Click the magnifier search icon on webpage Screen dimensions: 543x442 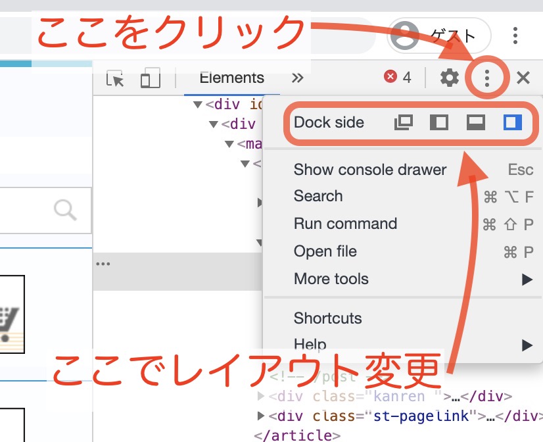65,210
